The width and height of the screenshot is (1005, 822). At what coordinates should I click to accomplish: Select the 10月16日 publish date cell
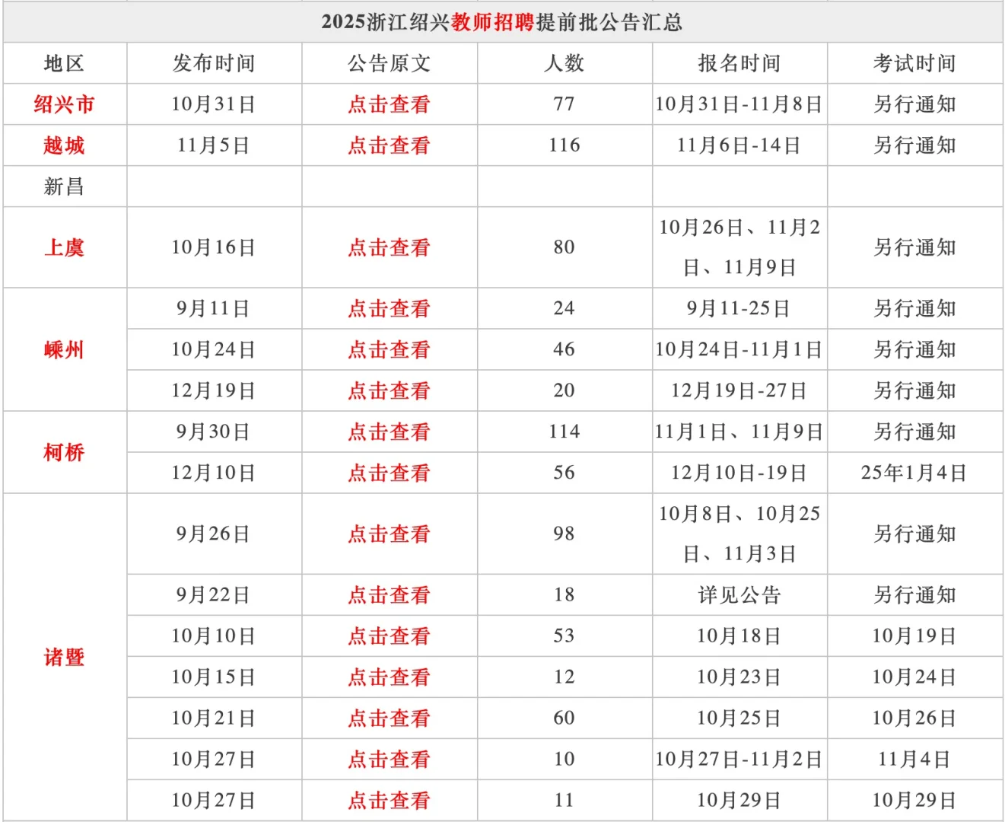(214, 247)
